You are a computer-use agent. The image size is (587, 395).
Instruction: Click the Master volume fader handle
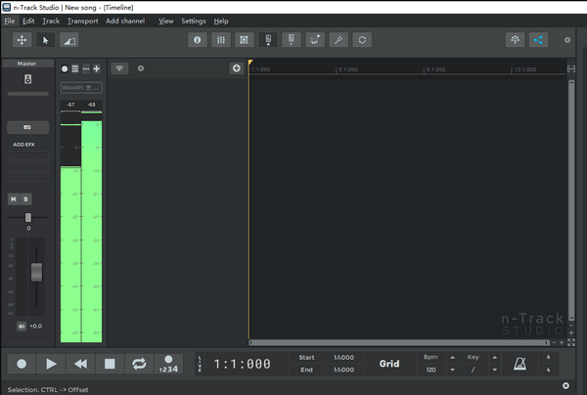click(x=37, y=273)
